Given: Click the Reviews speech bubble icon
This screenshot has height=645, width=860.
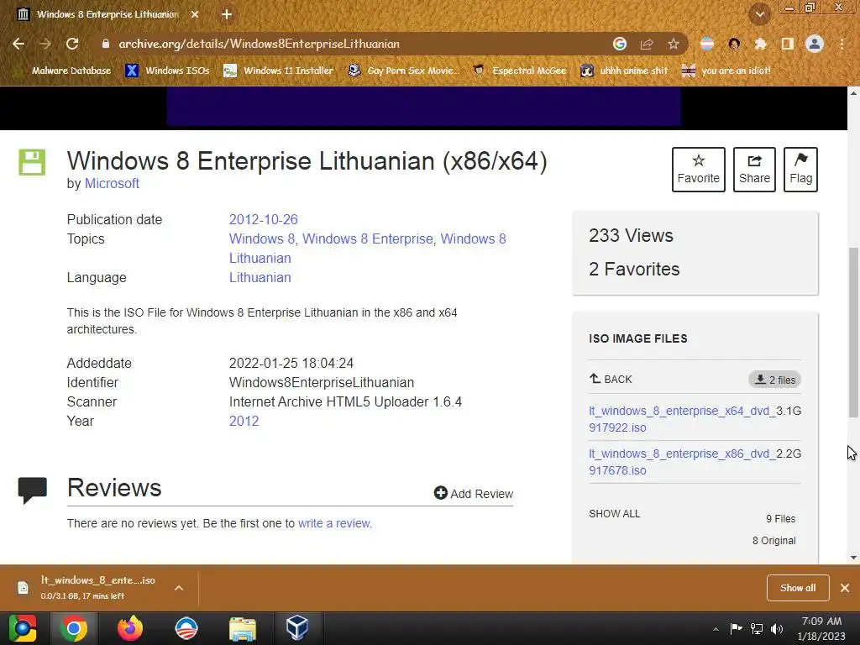Looking at the screenshot, I should [x=33, y=490].
